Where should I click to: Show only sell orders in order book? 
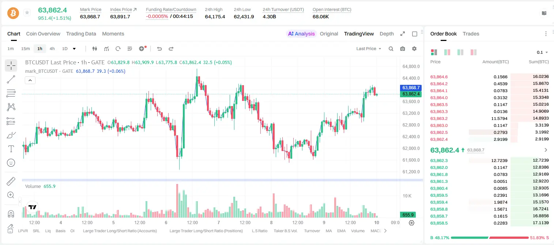coord(474,52)
